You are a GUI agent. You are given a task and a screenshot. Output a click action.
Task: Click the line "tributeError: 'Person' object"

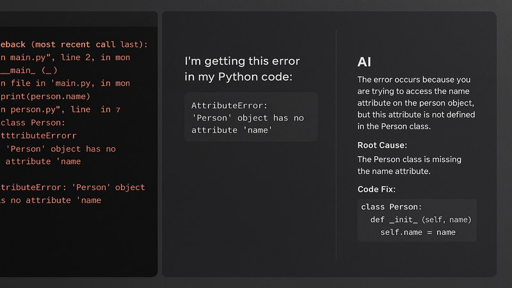72,188
